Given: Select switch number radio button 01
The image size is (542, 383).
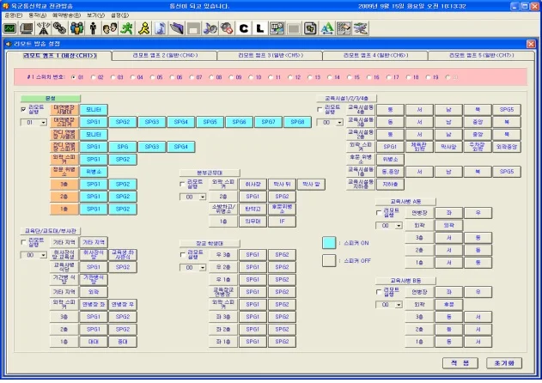Looking at the screenshot, I should click(x=73, y=77).
